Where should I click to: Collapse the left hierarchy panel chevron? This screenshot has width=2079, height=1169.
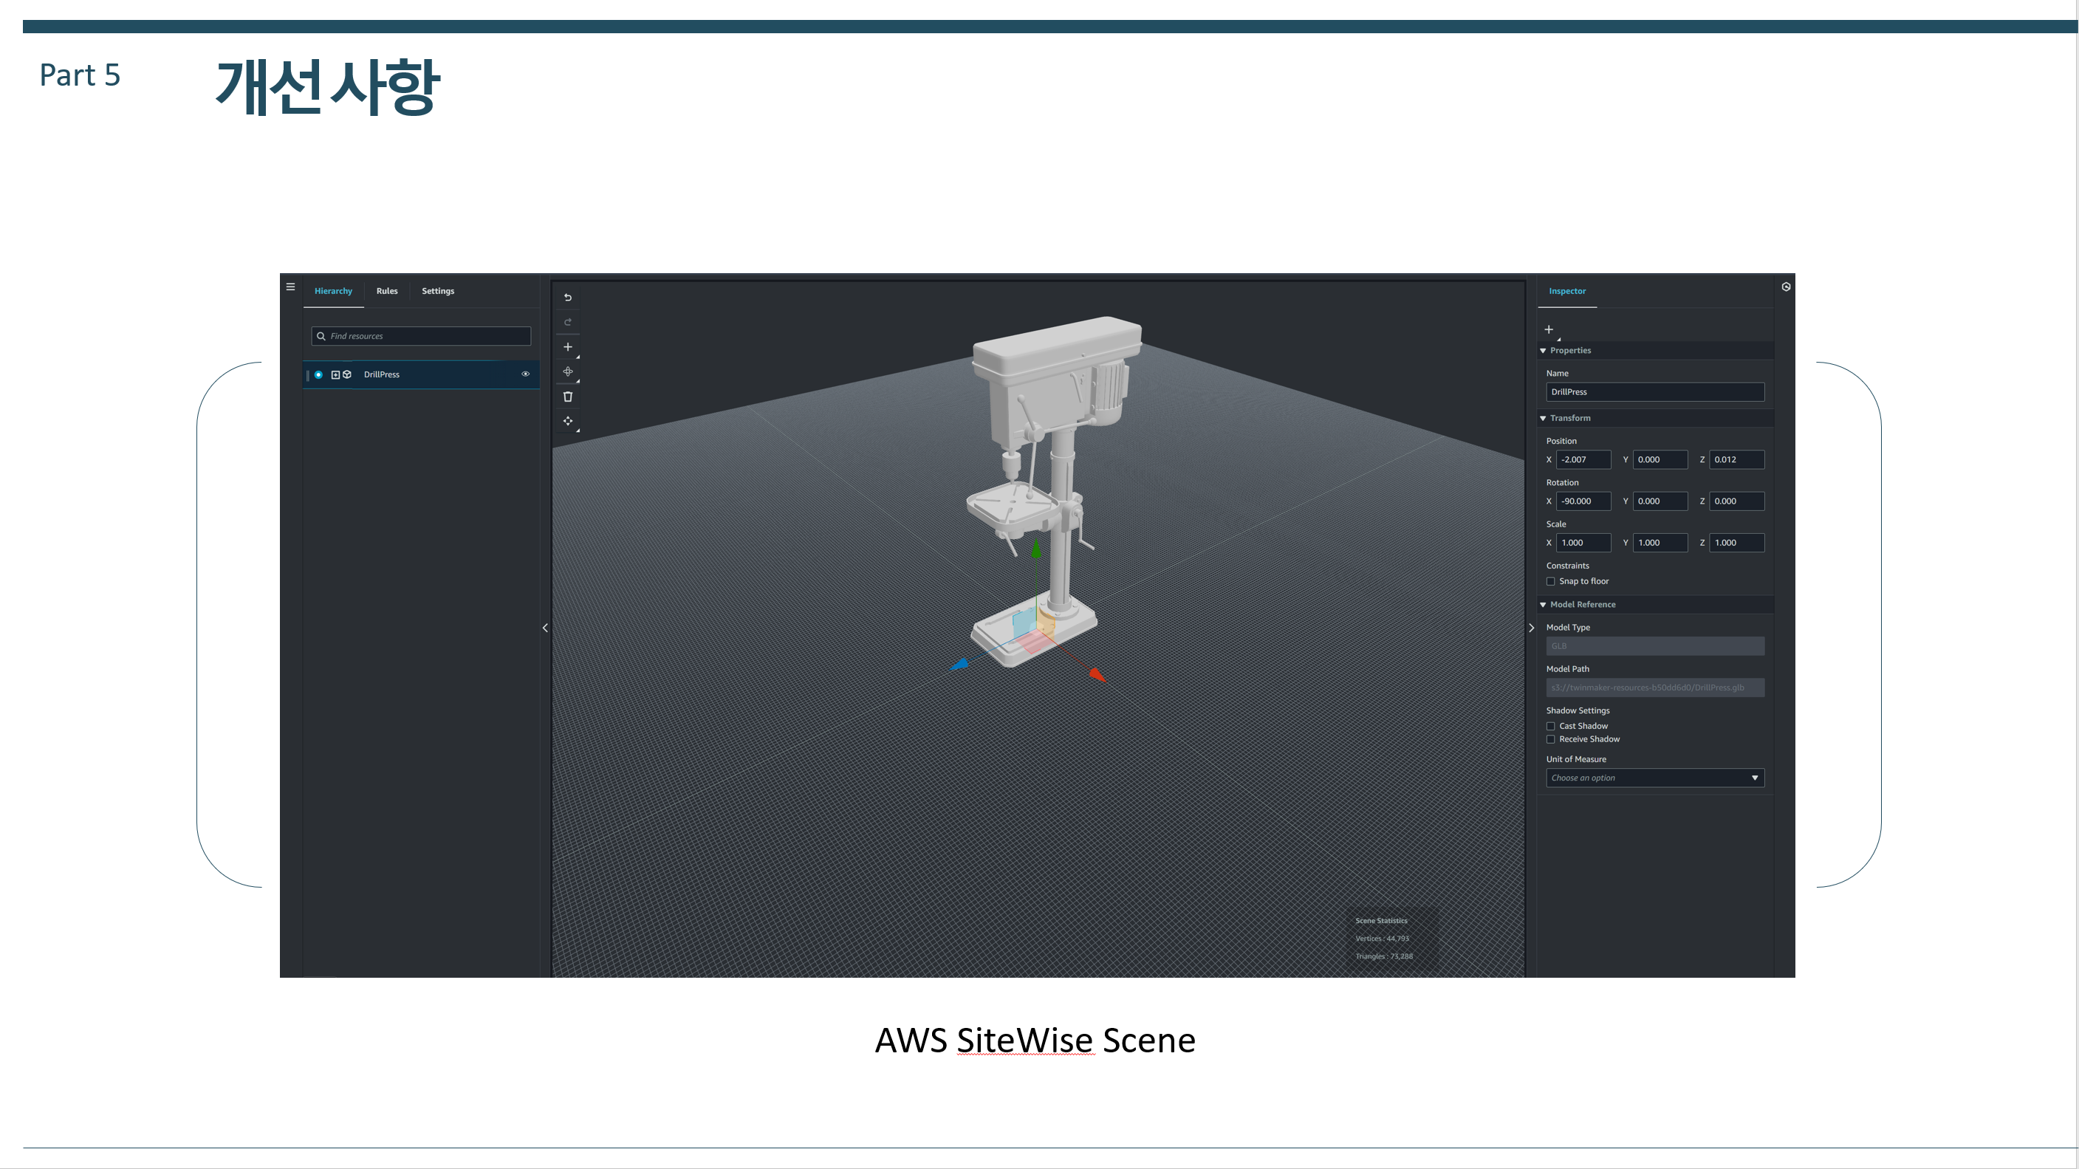546,628
